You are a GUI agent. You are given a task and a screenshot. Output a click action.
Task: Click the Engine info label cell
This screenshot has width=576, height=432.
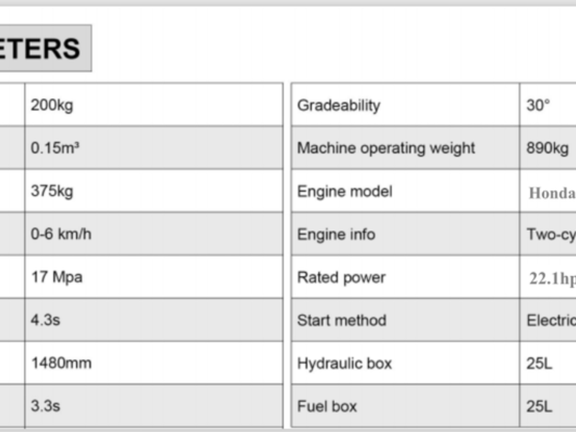coord(336,234)
